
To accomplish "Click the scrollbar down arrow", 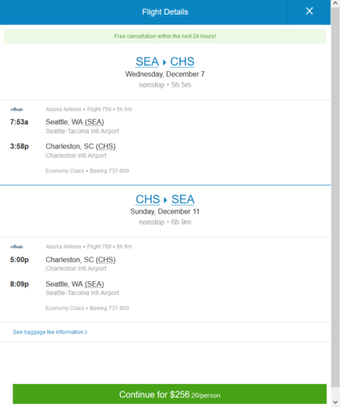I will pyautogui.click(x=336, y=403).
